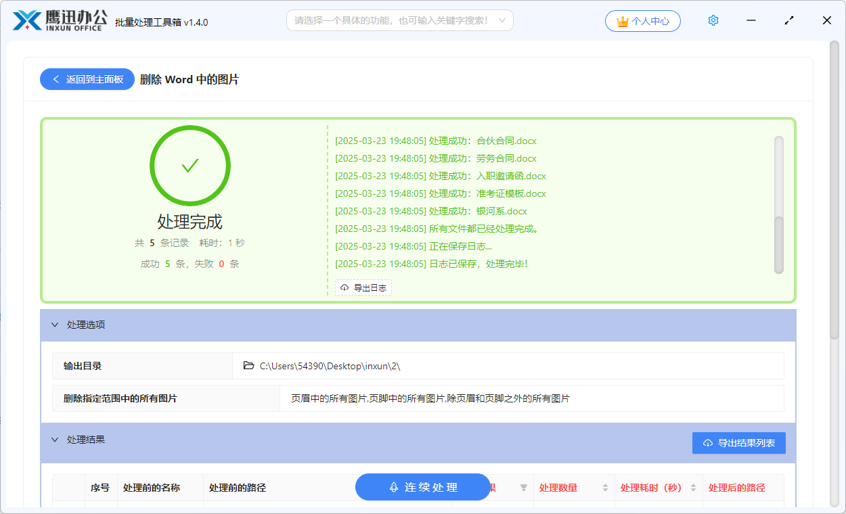Click 处理前的路径 column header
Image resolution: width=846 pixels, height=514 pixels.
pyautogui.click(x=238, y=488)
